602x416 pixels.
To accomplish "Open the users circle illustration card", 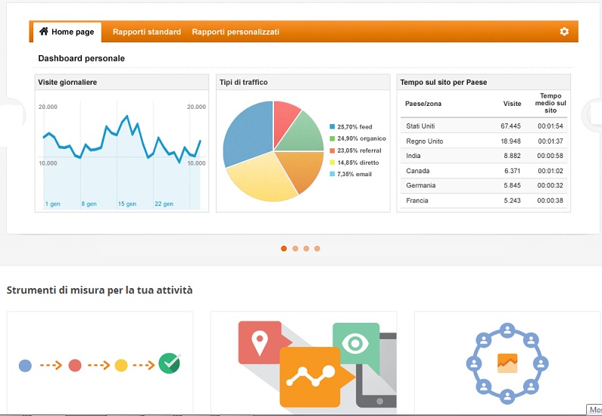I will (x=507, y=363).
